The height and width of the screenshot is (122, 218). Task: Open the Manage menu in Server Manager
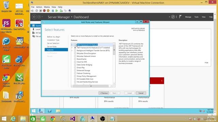[188, 17]
